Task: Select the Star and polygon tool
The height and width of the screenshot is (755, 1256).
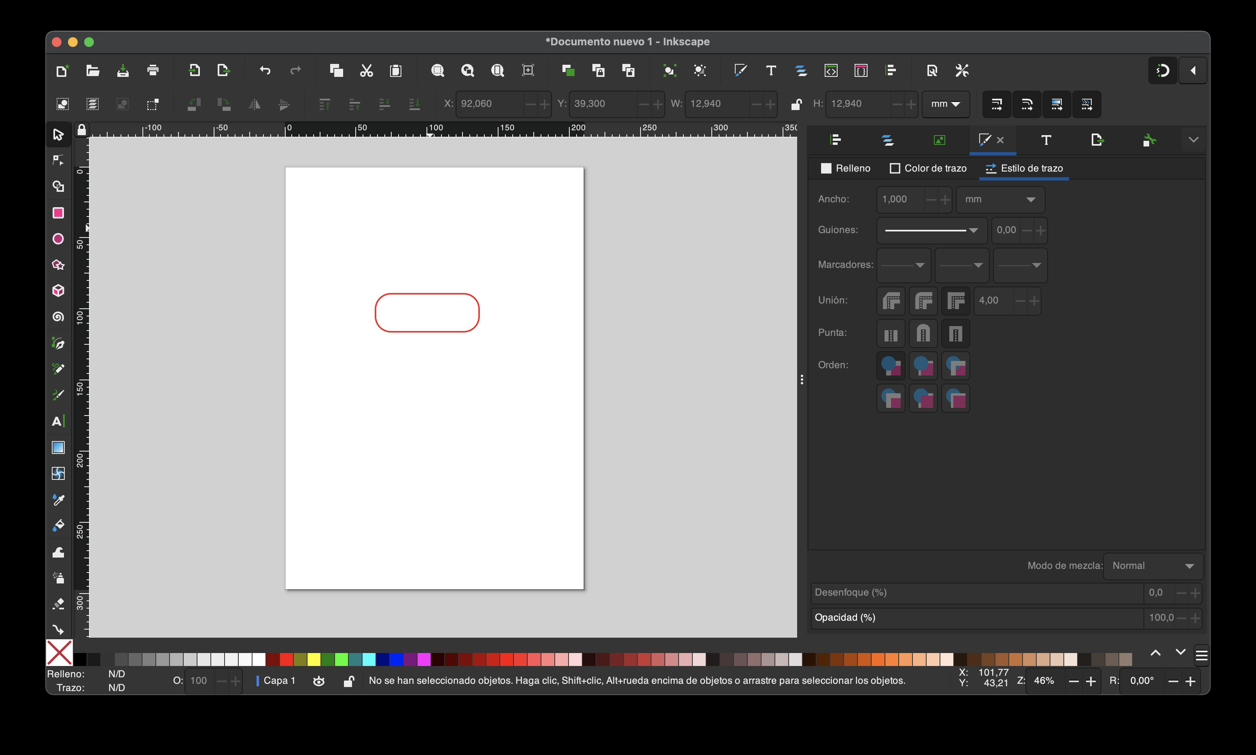Action: pyautogui.click(x=58, y=265)
